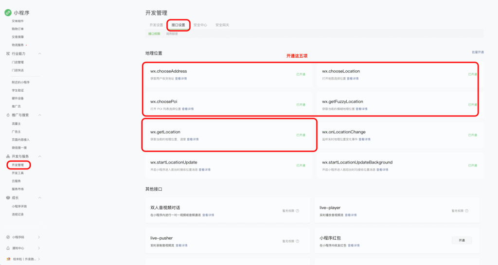The width and height of the screenshot is (498, 265).
Task: Expand the 通知中心 arrow
Action: [x=39, y=248]
